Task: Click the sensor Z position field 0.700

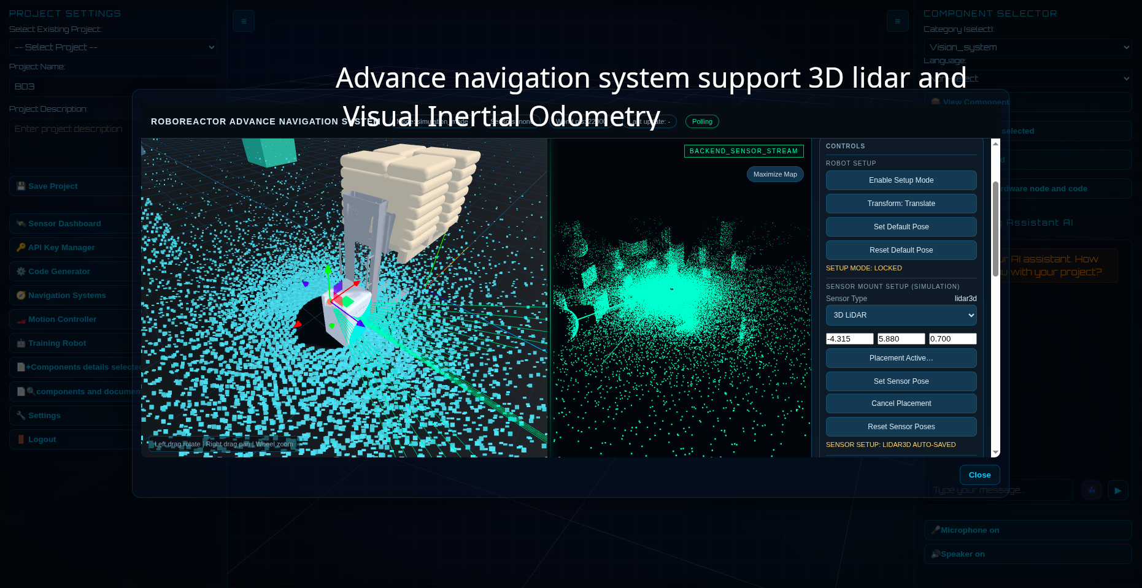Action: pyautogui.click(x=952, y=338)
